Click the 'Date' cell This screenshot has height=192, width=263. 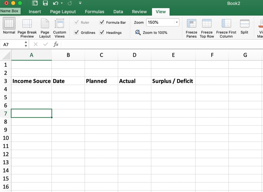click(68, 81)
